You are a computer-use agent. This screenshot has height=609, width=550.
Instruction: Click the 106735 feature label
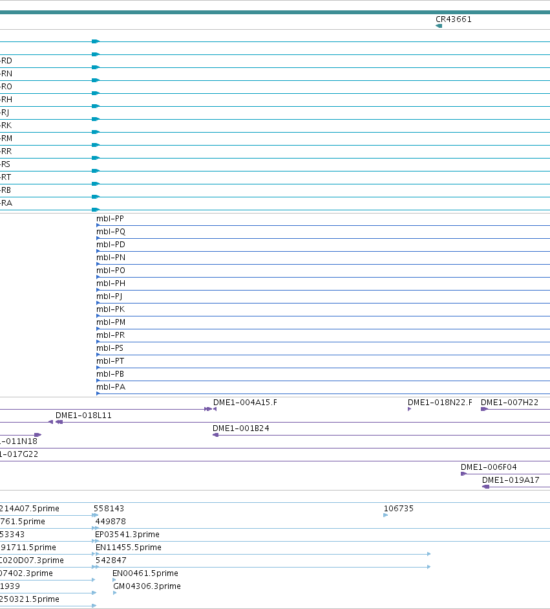(399, 509)
